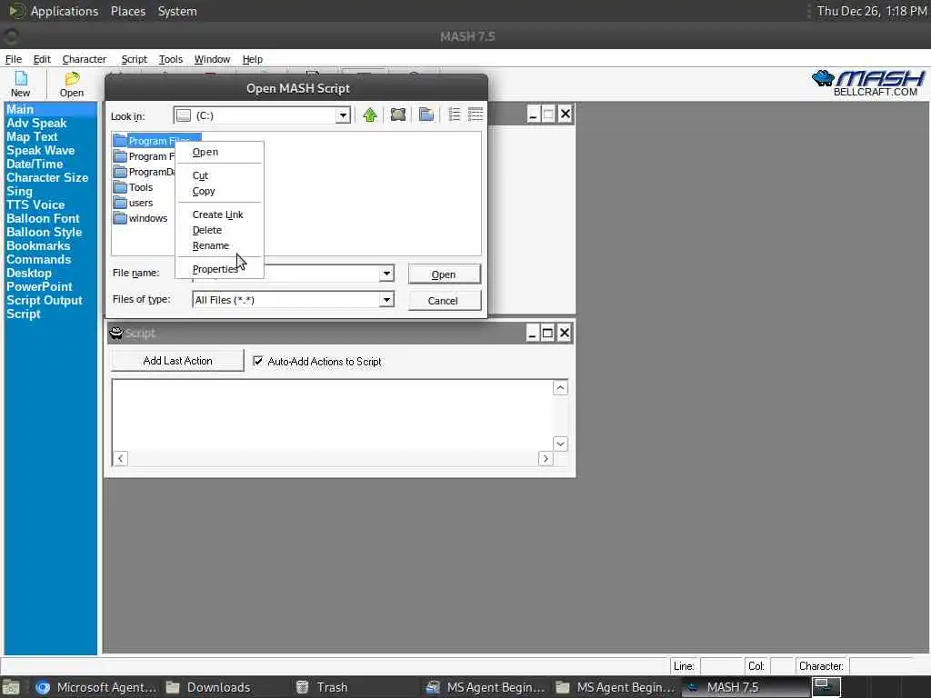Select Desktop in the sidebar
931x698 pixels.
click(29, 273)
